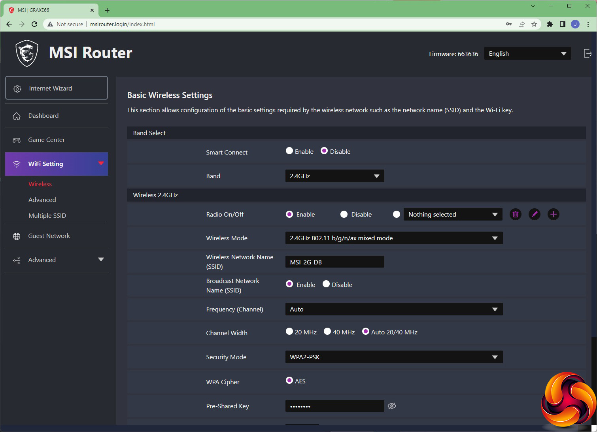Open the English language dropdown
The image size is (597, 432).
[x=527, y=54]
